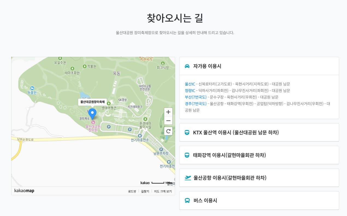The width and height of the screenshot is (347, 216).
Task: Zoom out on the Kakao map
Action: point(168,120)
